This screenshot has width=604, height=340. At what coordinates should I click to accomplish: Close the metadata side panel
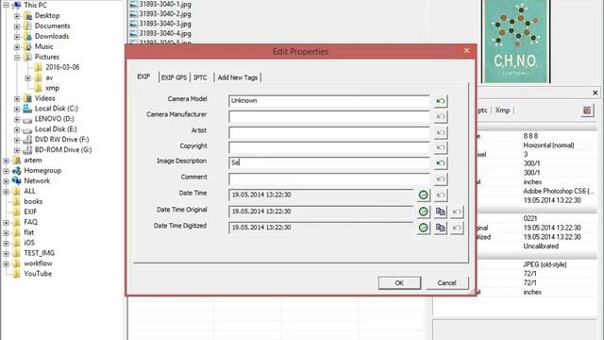(x=596, y=93)
